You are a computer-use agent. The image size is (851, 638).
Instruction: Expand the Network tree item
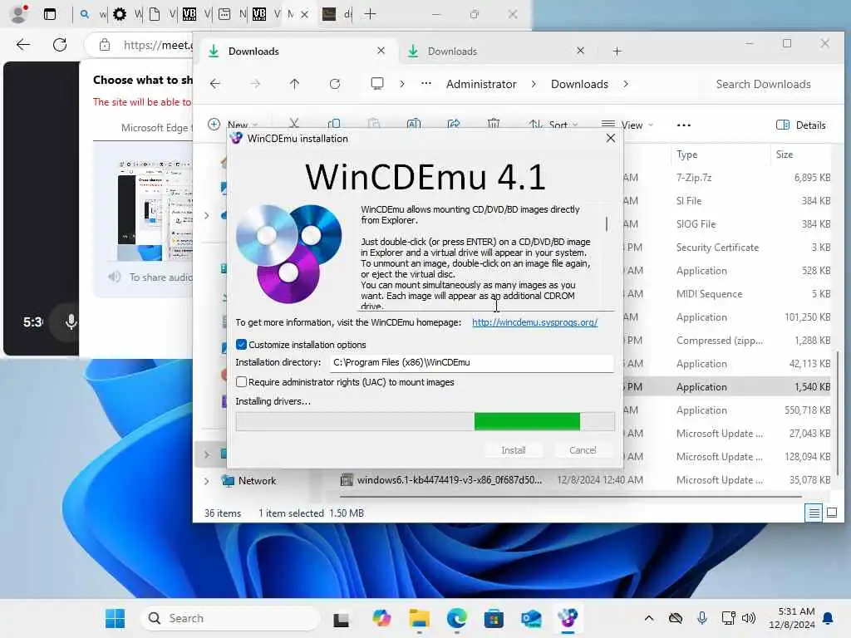click(x=207, y=481)
